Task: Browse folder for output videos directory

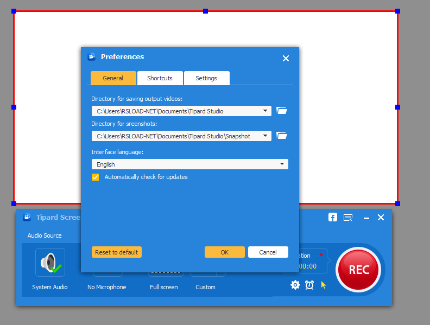Action: click(x=282, y=111)
